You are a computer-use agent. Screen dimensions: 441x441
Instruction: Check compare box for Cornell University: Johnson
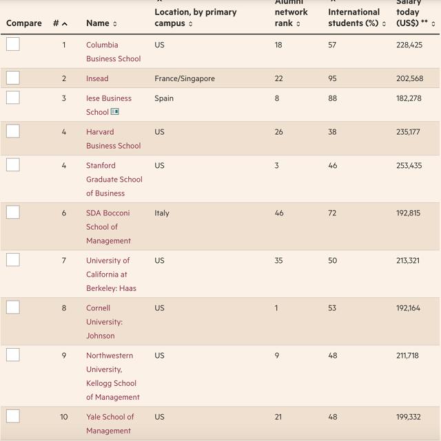pyautogui.click(x=13, y=308)
